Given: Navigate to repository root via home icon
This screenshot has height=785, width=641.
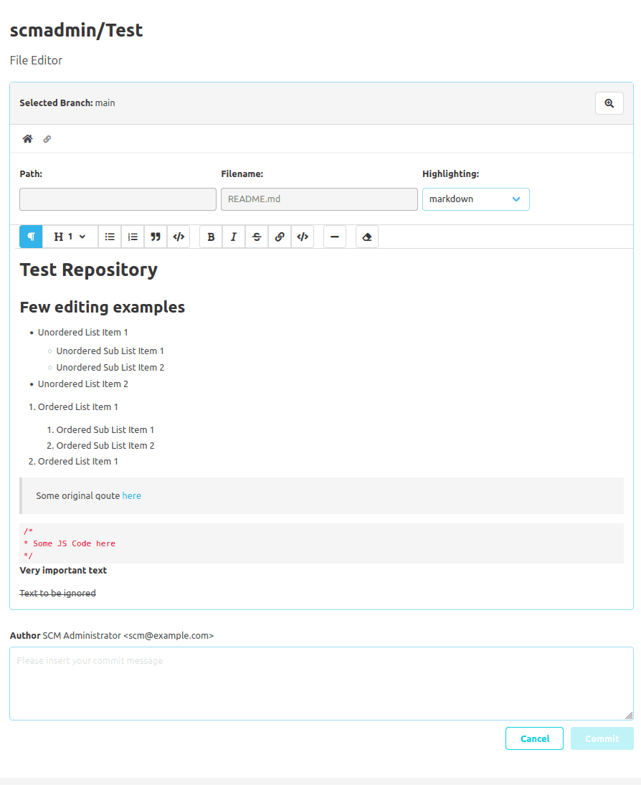Looking at the screenshot, I should [27, 138].
